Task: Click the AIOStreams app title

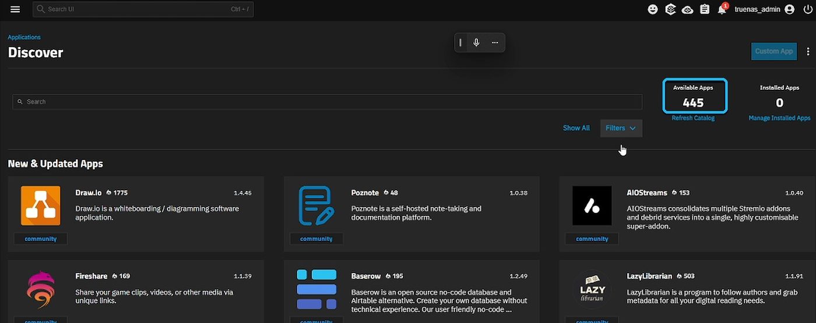Action: [647, 193]
